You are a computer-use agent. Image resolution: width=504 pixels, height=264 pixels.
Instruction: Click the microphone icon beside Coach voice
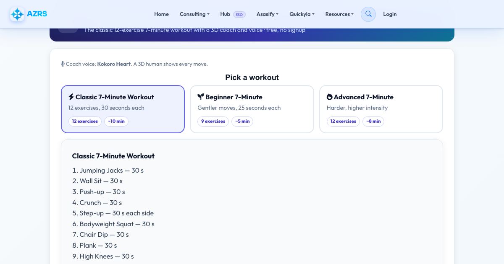click(x=63, y=64)
